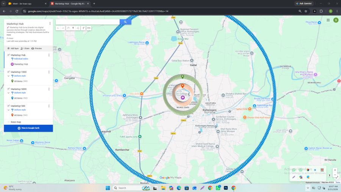Open Ask Gemini button
The width and height of the screenshot is (341, 192).
pyautogui.click(x=304, y=3)
